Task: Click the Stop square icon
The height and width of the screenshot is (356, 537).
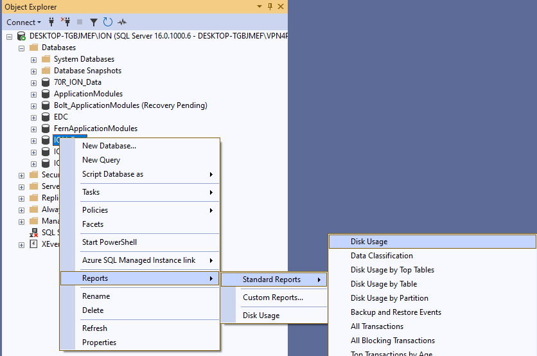Action: pos(80,22)
